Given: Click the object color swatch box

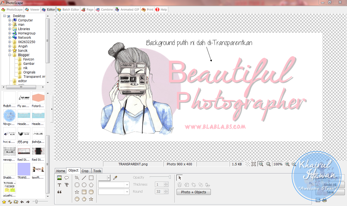Looking at the screenshot, I should click(x=103, y=178).
